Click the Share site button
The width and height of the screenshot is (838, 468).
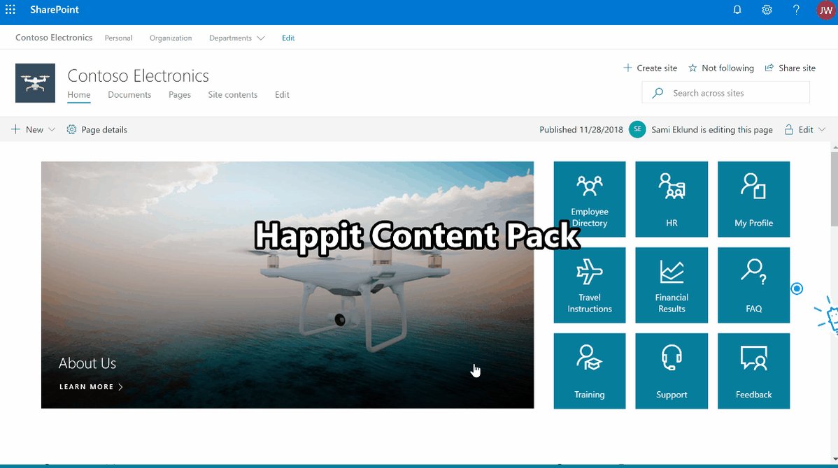pyautogui.click(x=790, y=68)
